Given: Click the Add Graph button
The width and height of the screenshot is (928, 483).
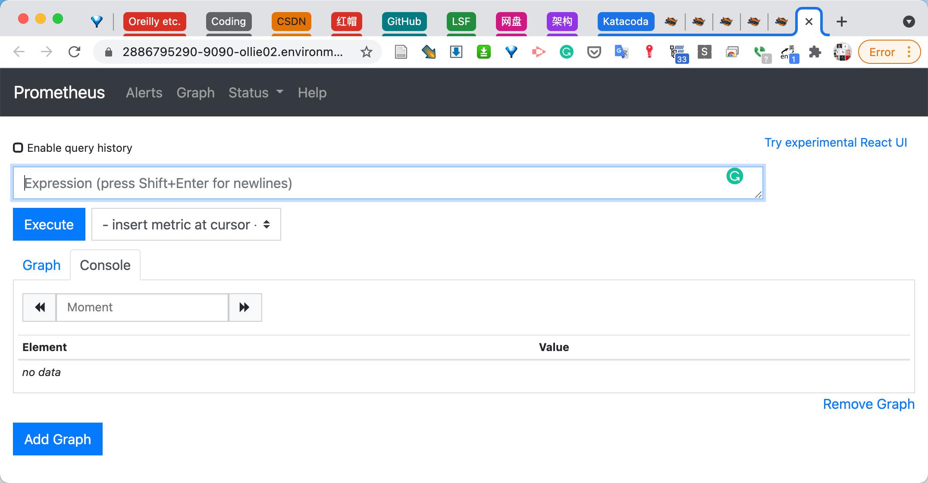Looking at the screenshot, I should tap(58, 439).
